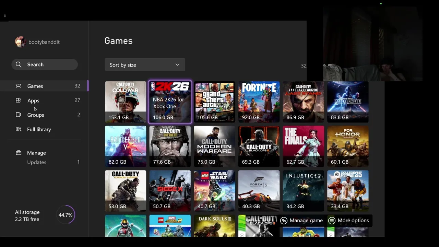Image resolution: width=439 pixels, height=247 pixels.
Task: Select the Forza 5 tile
Action: point(259,191)
